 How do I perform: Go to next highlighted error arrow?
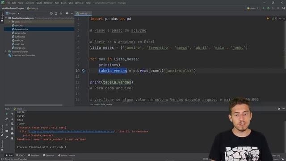[x=284, y=18]
